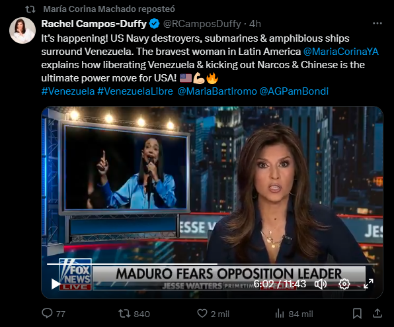Open video settings gear
Viewport: 394px width, 327px height.
(x=344, y=284)
